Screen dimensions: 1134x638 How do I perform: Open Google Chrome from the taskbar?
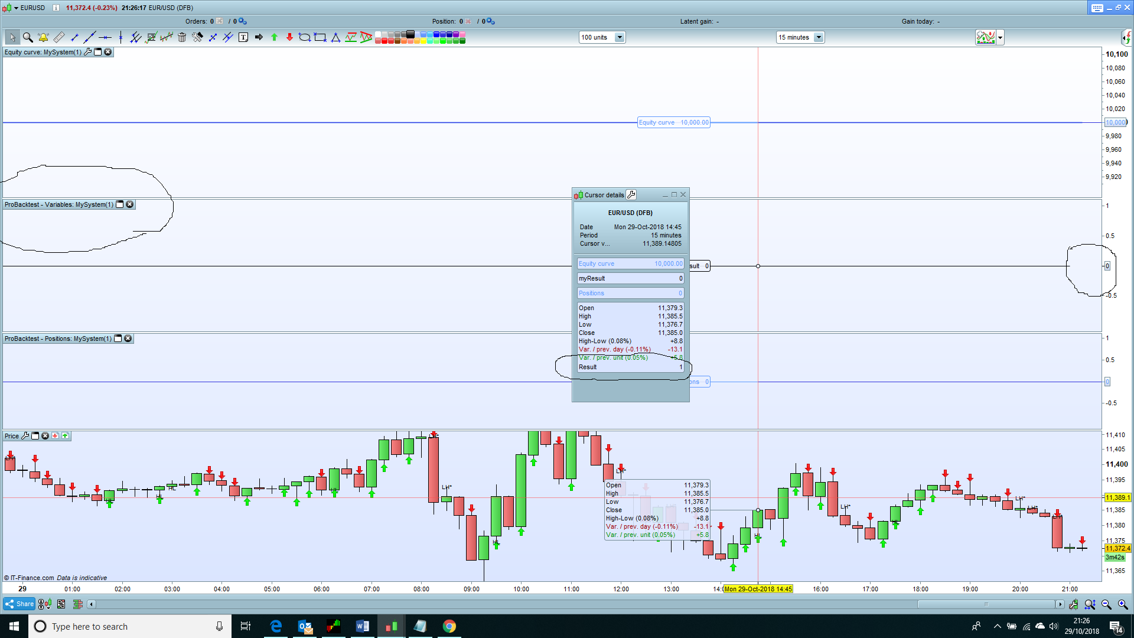pos(449,626)
